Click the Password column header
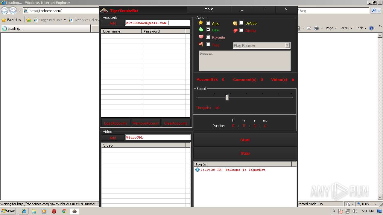Screen dimensions: 383x215 pos(163,31)
